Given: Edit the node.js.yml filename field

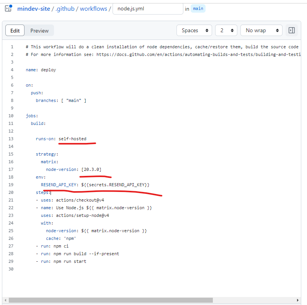Looking at the screenshot, I should 148,9.
